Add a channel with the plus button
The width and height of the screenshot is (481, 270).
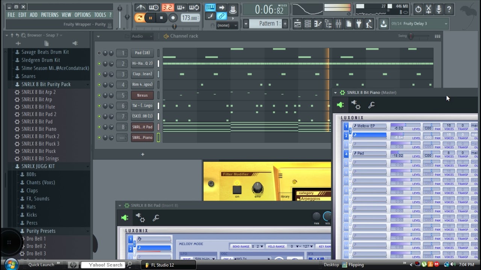pyautogui.click(x=142, y=154)
